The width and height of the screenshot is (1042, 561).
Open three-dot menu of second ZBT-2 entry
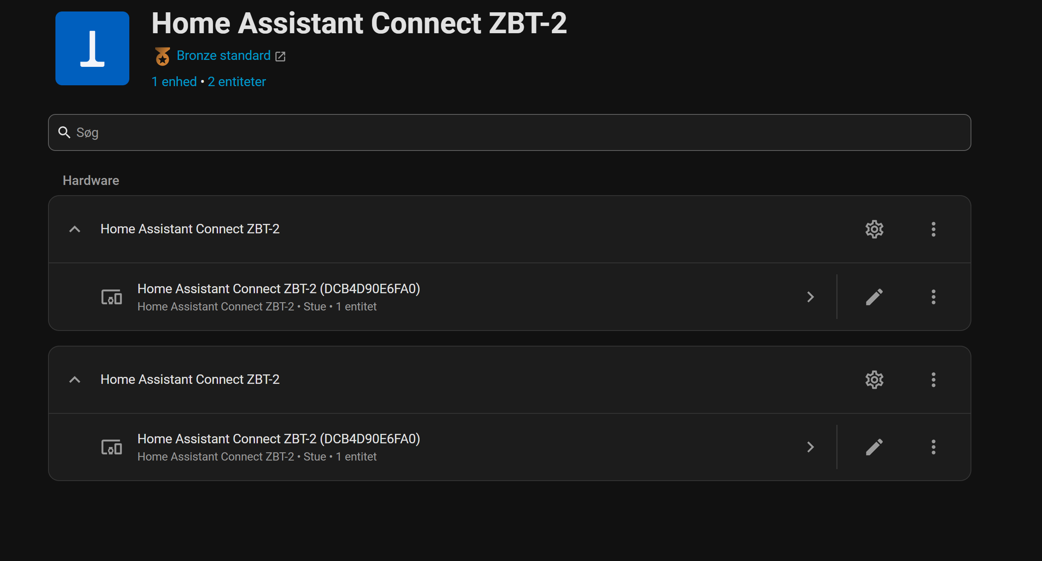click(933, 380)
